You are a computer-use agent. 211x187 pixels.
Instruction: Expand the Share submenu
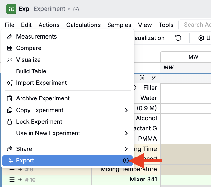tap(126, 149)
